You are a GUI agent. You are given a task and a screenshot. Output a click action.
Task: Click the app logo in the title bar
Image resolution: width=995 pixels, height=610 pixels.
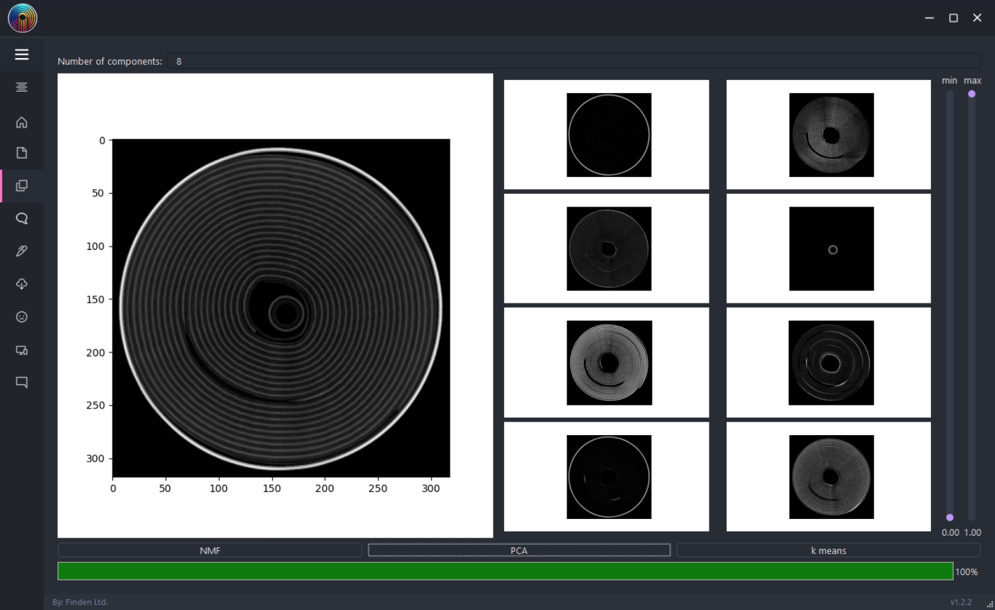click(x=23, y=18)
